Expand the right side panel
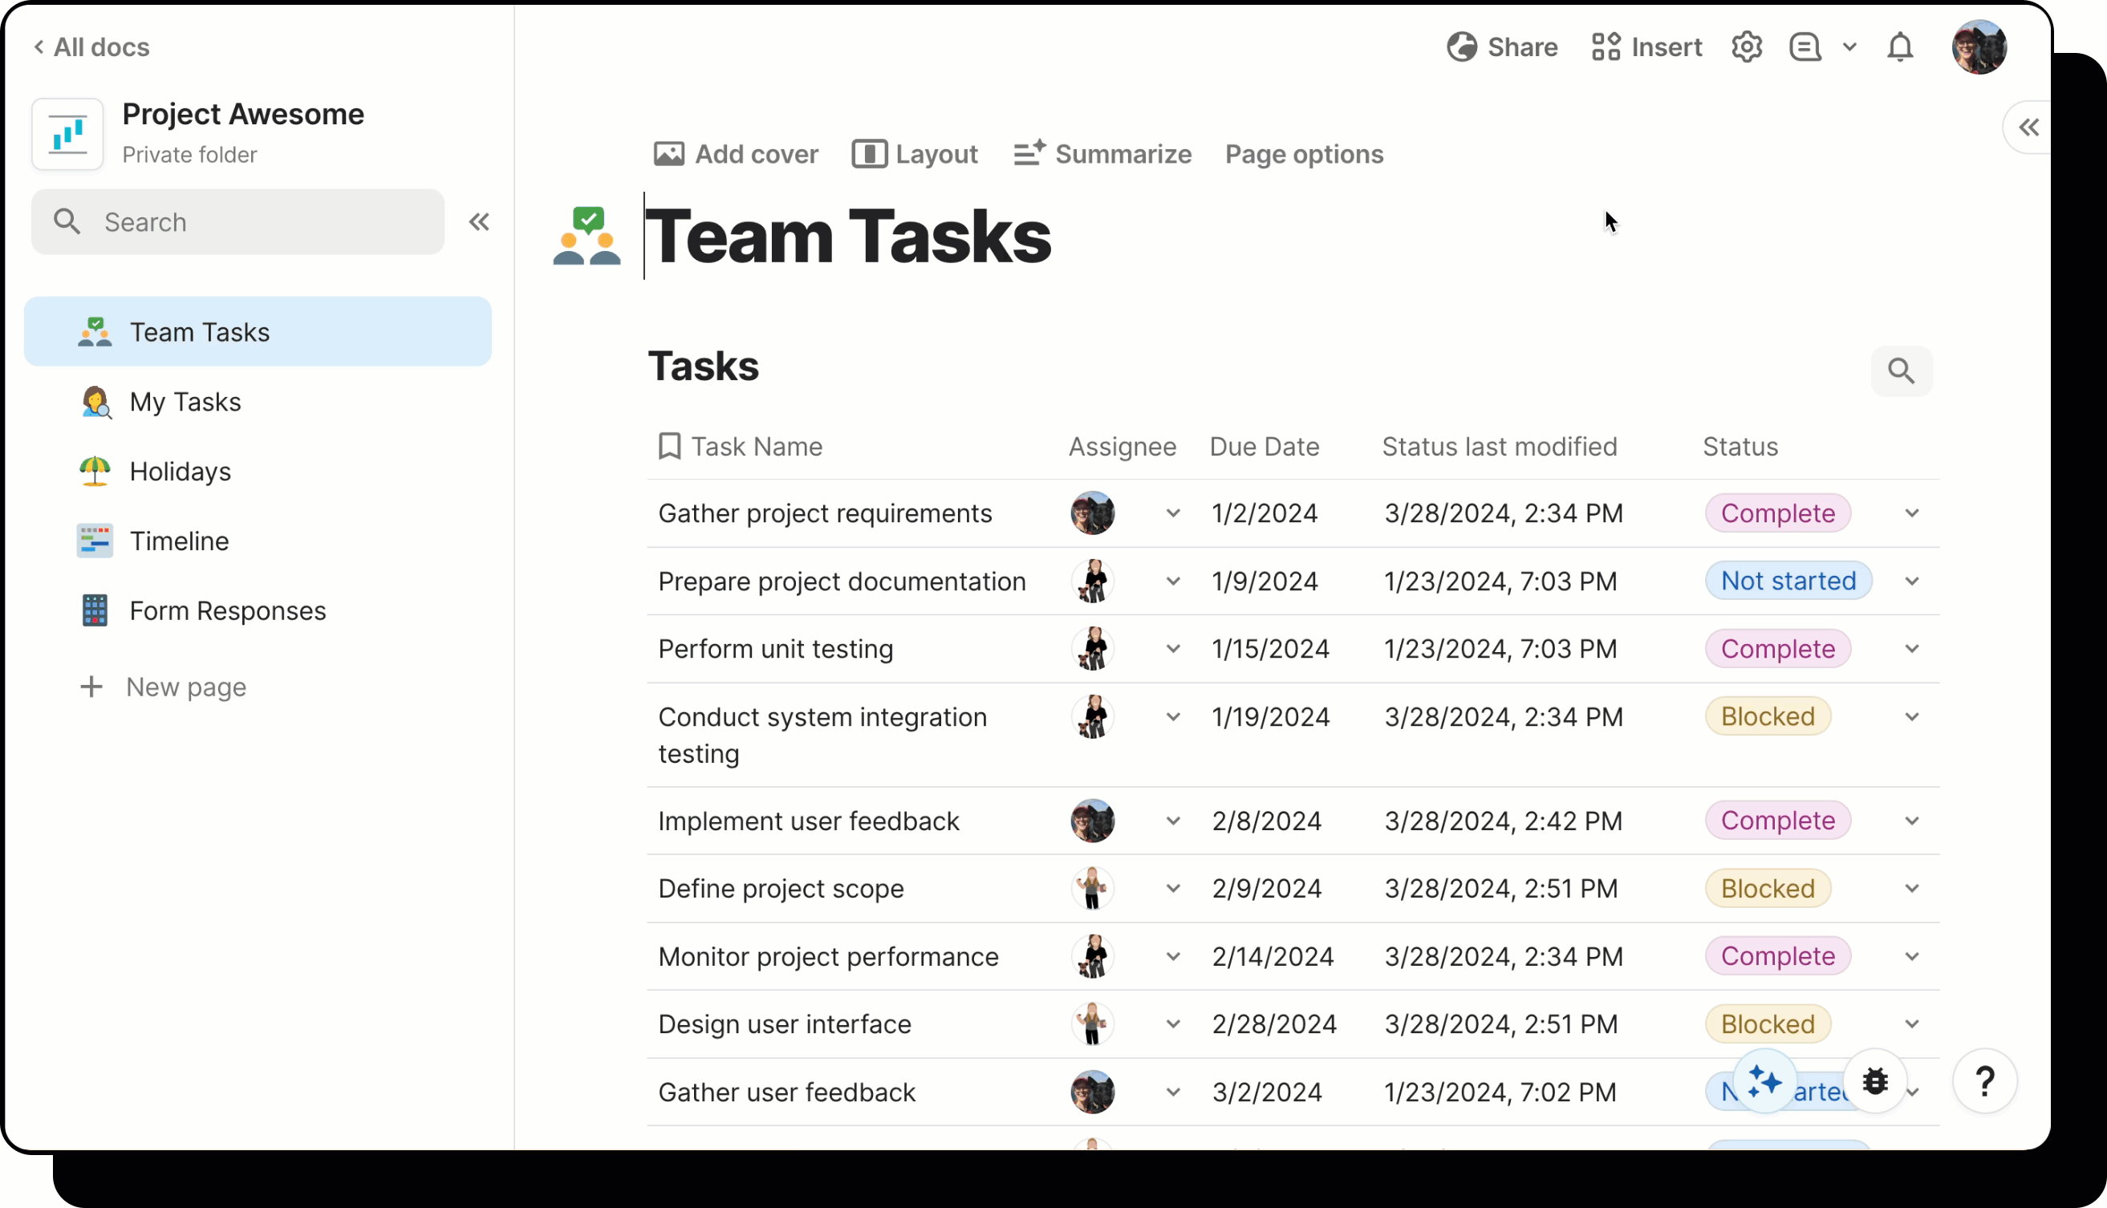 pyautogui.click(x=2028, y=128)
